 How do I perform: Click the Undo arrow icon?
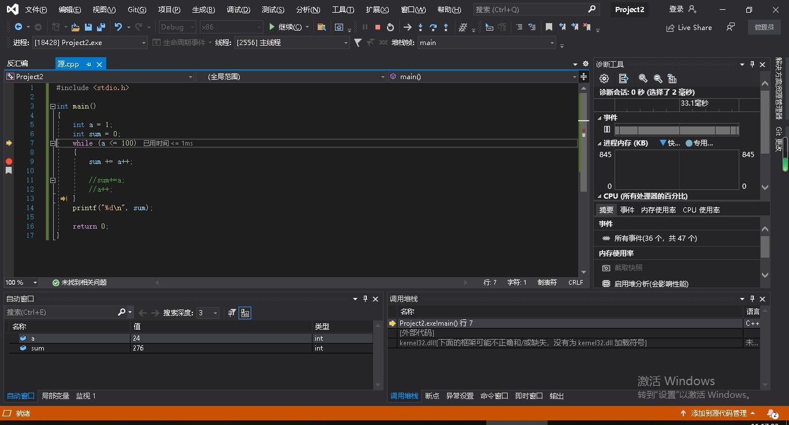pyautogui.click(x=118, y=27)
